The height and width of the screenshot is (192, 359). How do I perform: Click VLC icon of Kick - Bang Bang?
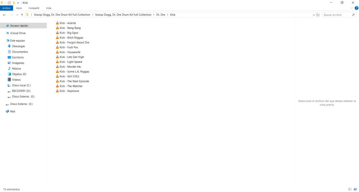click(x=57, y=28)
